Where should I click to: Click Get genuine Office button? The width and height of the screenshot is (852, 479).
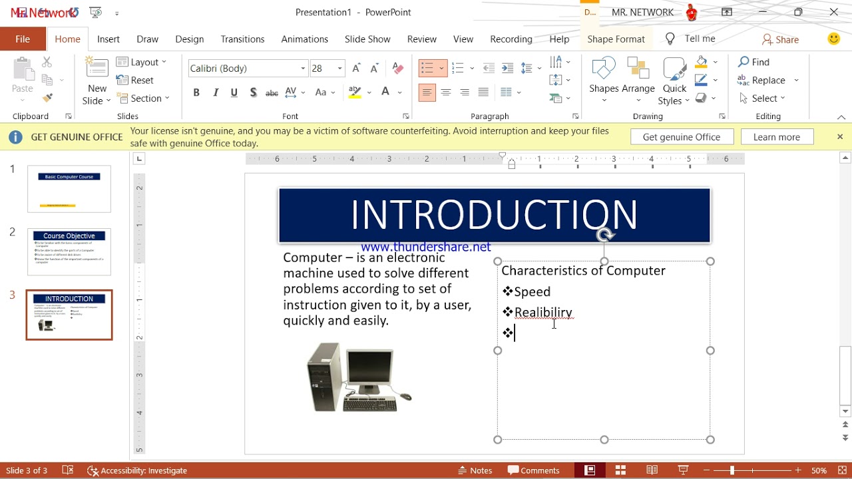coord(682,137)
